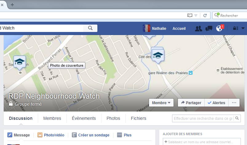The height and width of the screenshot is (145, 247).
Task: Click the group search input field
Action: point(203,118)
